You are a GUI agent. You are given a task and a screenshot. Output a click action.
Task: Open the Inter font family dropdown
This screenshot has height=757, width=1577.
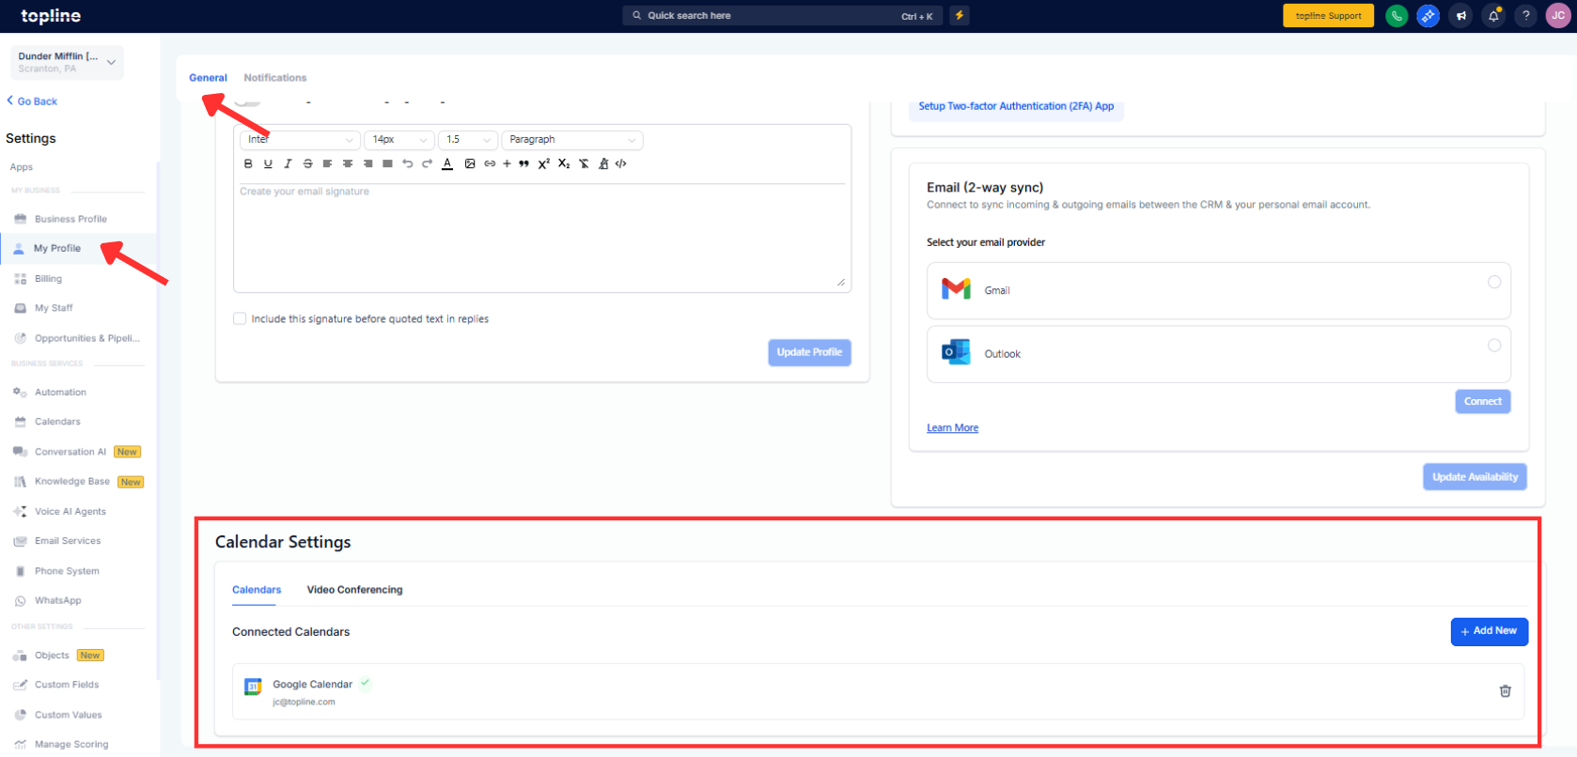coord(300,139)
